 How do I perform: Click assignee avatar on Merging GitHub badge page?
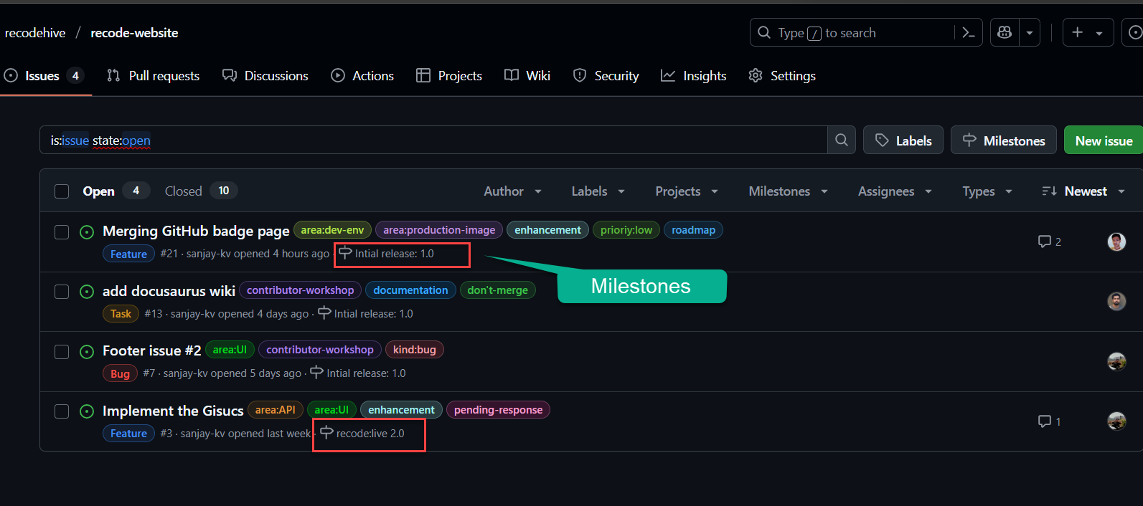click(x=1116, y=242)
